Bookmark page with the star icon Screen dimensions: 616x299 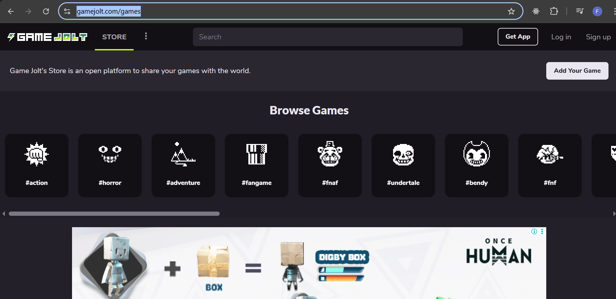point(511,11)
